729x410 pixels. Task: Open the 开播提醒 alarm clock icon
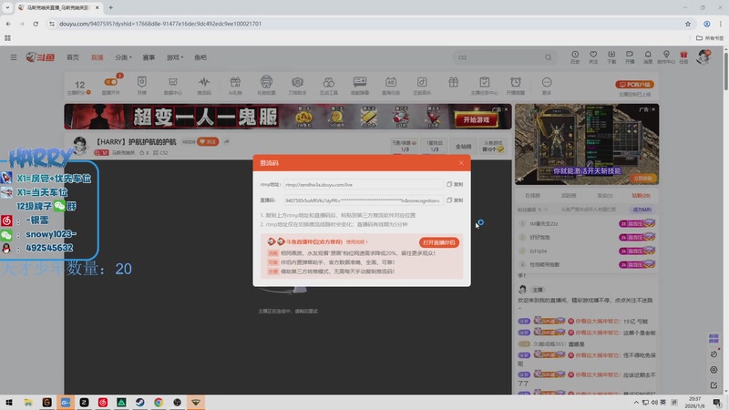pos(516,85)
